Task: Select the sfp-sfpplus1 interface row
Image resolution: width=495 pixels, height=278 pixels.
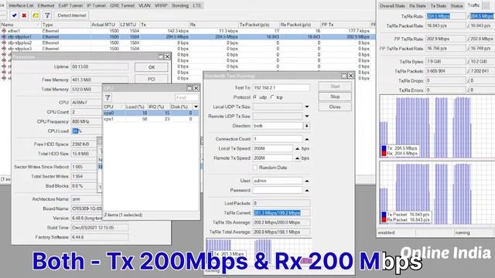Action: [x=187, y=37]
